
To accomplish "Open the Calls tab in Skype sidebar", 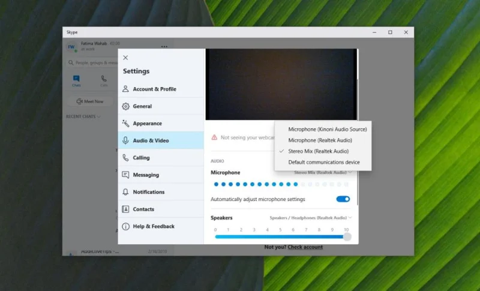I will tap(104, 81).
